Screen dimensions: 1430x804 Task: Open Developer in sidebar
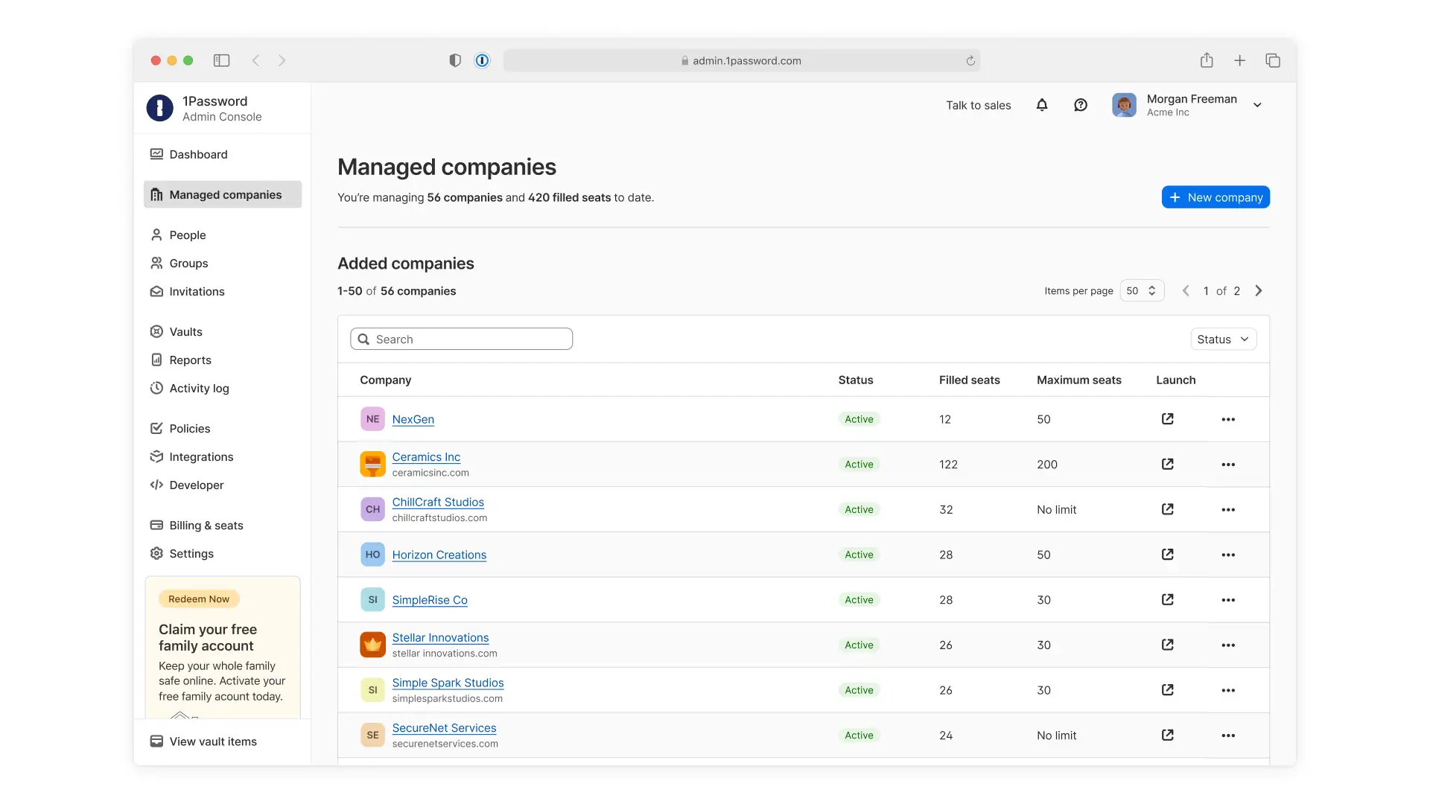pos(223,485)
